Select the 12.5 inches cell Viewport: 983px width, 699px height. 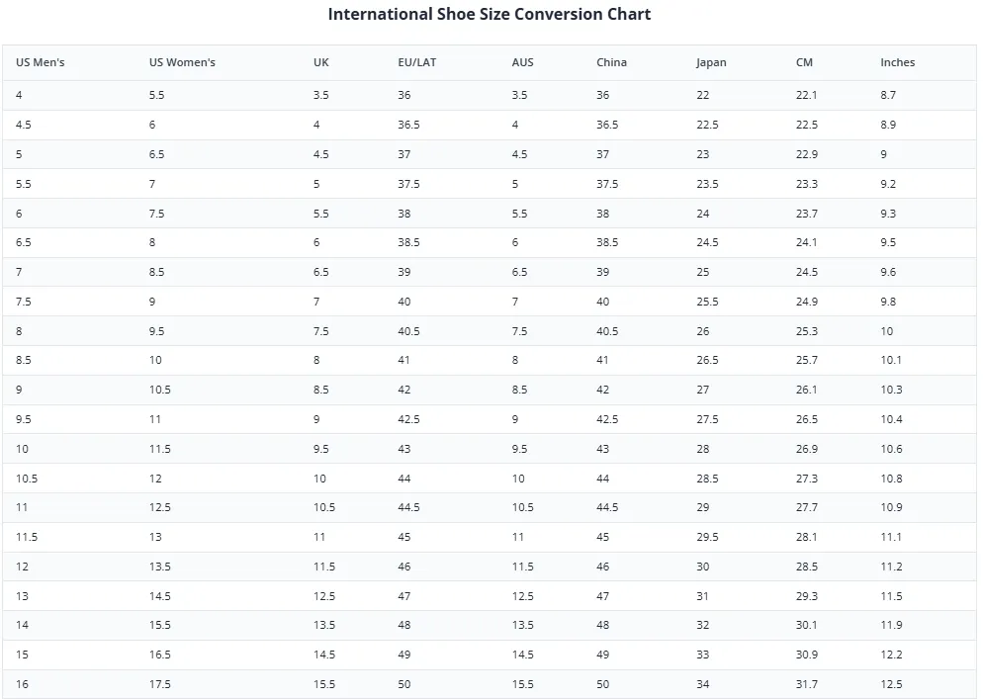[x=891, y=684]
